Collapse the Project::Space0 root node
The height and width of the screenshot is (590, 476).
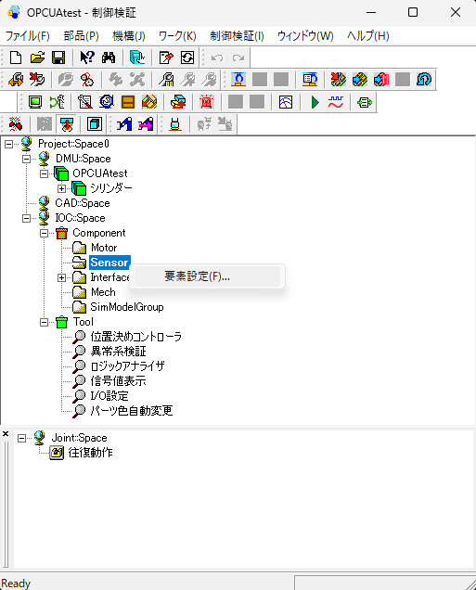(x=8, y=144)
